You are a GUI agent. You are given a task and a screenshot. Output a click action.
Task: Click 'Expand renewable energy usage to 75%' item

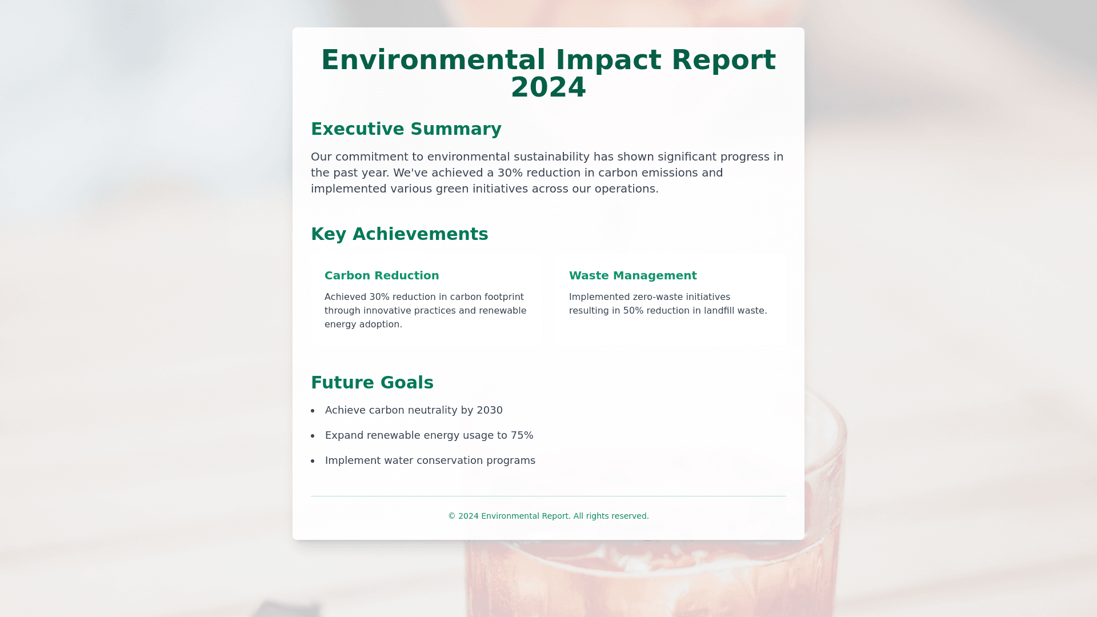(429, 435)
